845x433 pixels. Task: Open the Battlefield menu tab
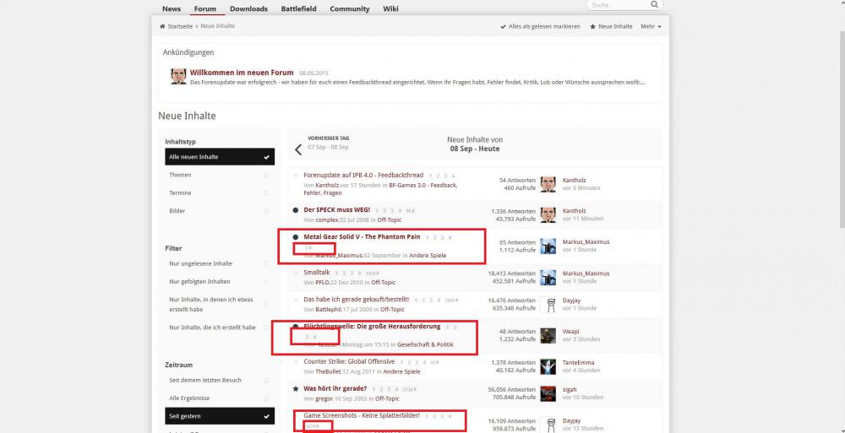[298, 8]
